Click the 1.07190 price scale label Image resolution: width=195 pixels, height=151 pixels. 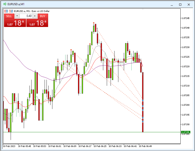tap(186, 124)
